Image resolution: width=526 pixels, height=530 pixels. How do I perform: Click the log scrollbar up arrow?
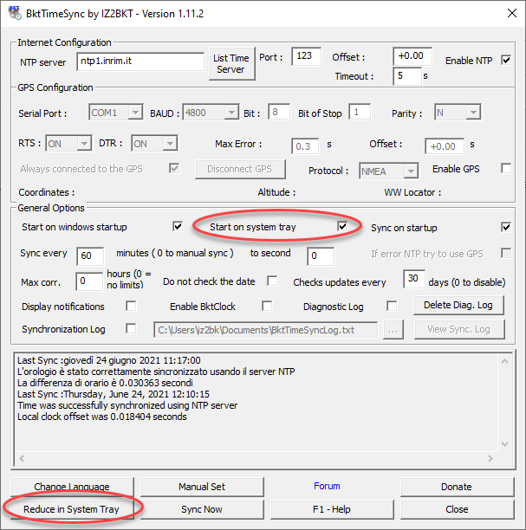(504, 361)
